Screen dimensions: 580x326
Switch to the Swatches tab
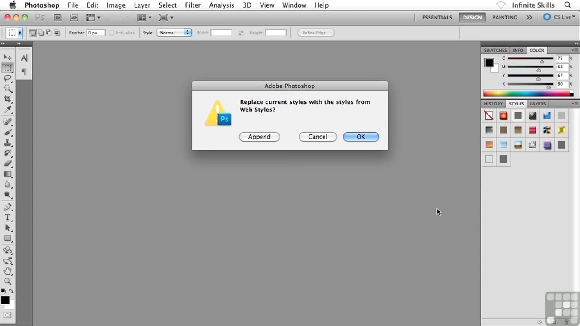495,50
